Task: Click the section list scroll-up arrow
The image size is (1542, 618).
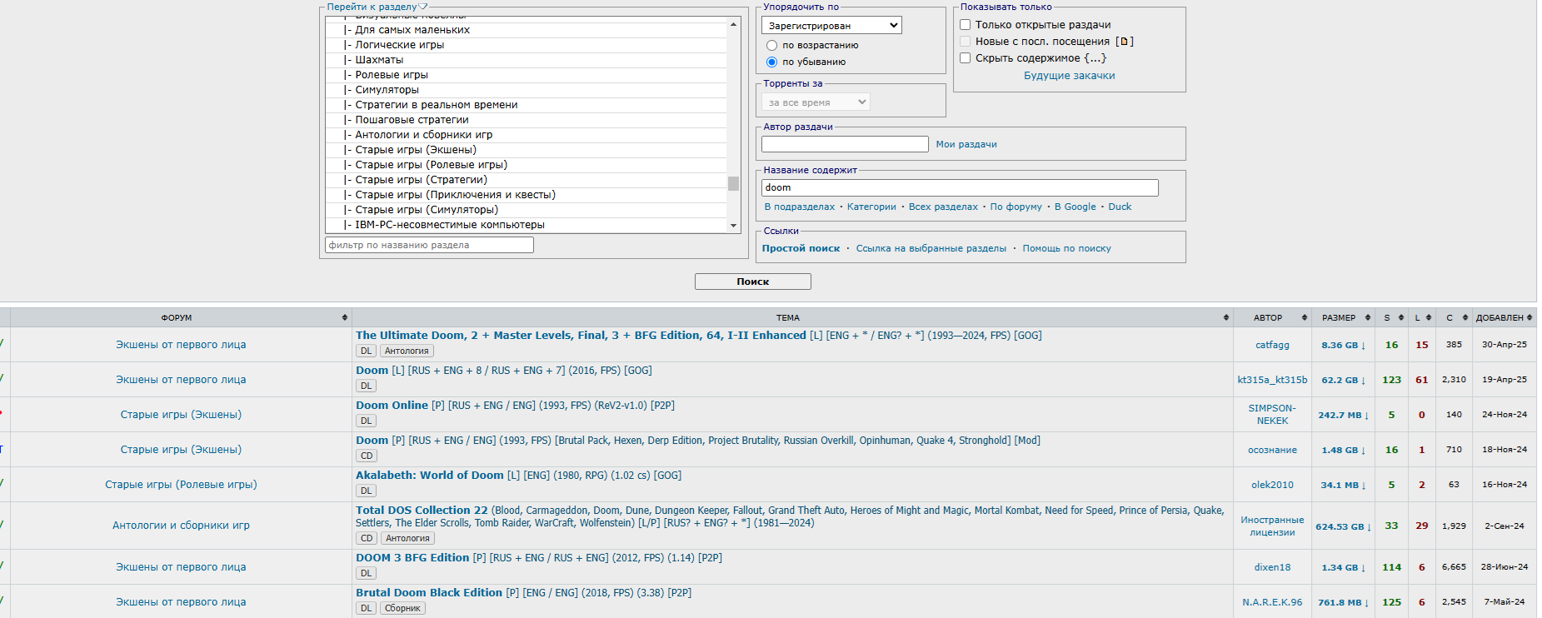Action: pyautogui.click(x=733, y=24)
